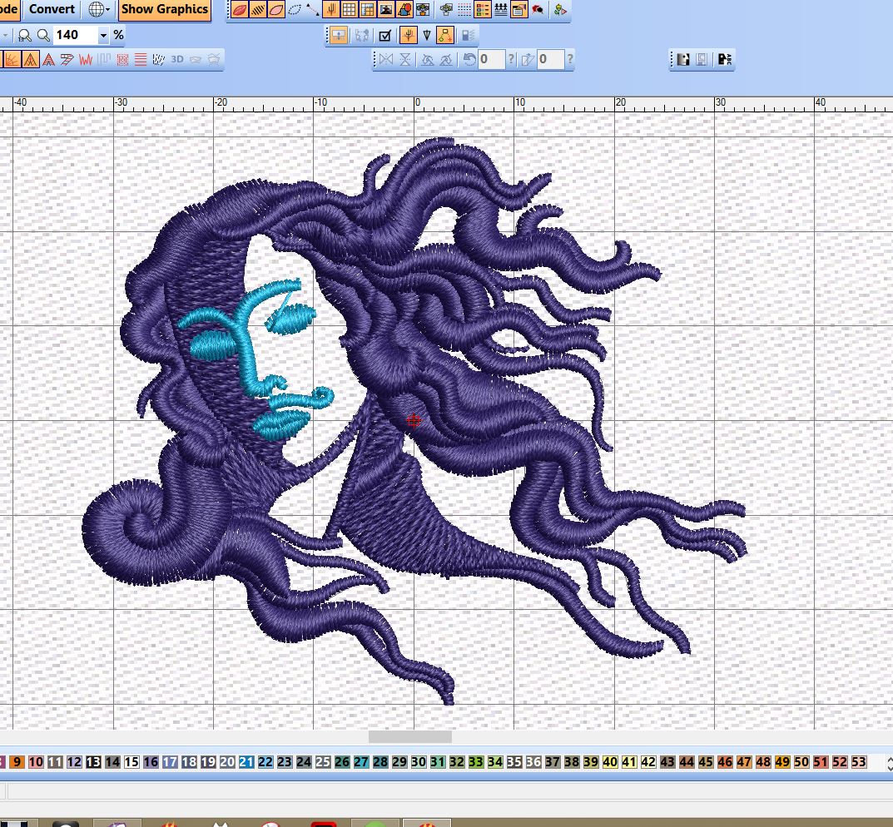The width and height of the screenshot is (893, 827).
Task: Expand the zoom percentage dropdown
Action: click(x=103, y=35)
